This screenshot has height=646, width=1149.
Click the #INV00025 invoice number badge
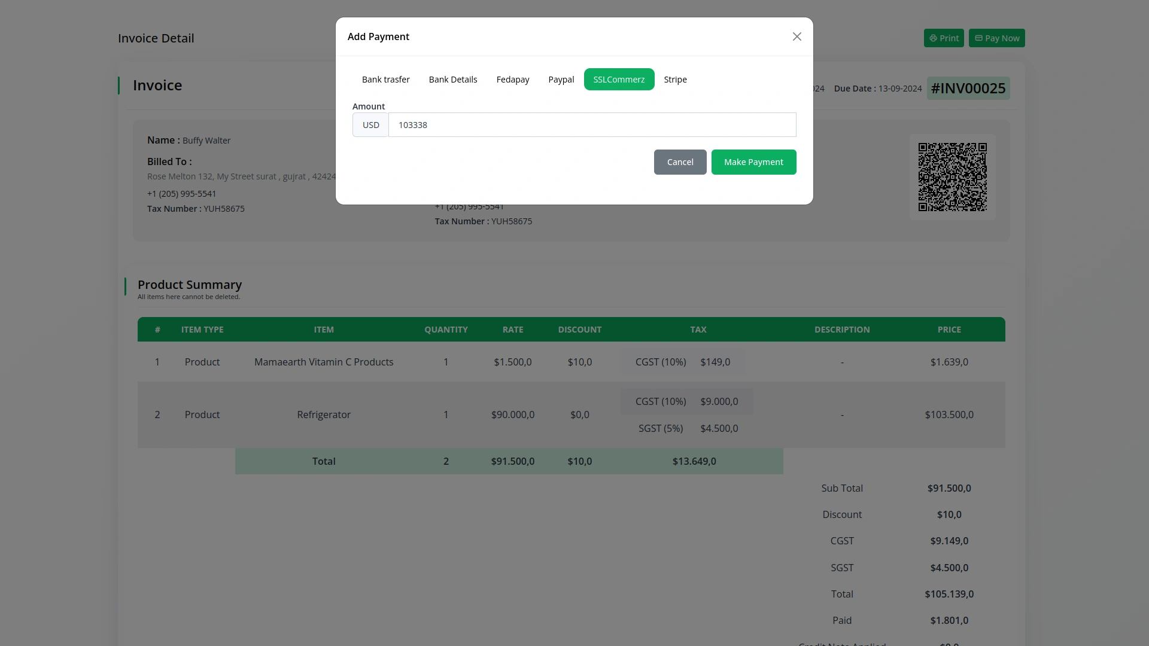tap(968, 89)
